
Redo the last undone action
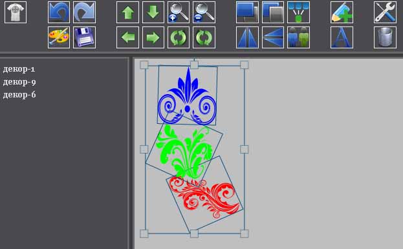pos(84,12)
